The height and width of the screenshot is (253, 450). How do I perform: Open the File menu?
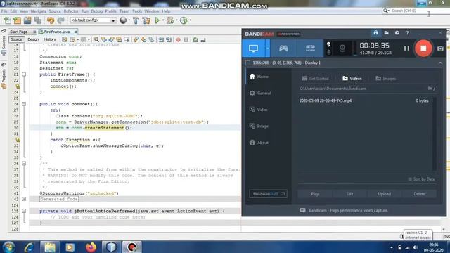tap(4, 11)
